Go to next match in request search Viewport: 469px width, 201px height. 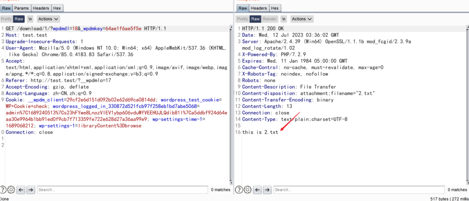31,190
